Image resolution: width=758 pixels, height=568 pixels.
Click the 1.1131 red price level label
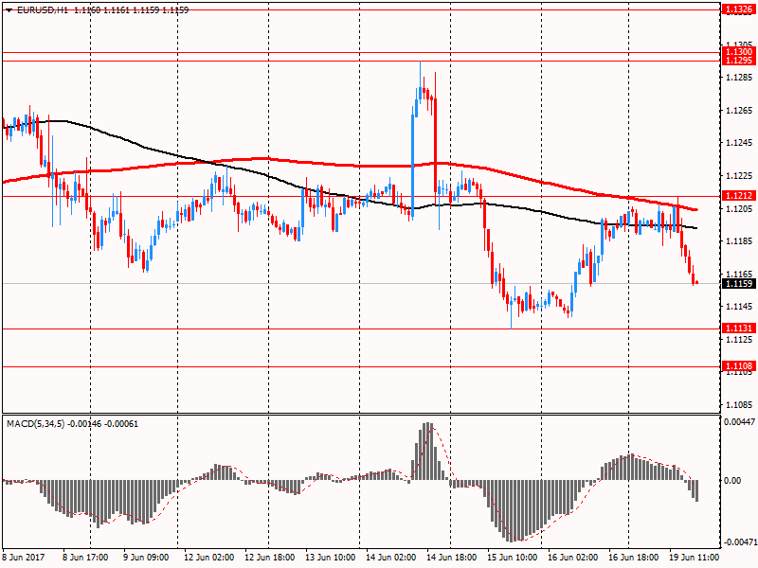coord(739,328)
